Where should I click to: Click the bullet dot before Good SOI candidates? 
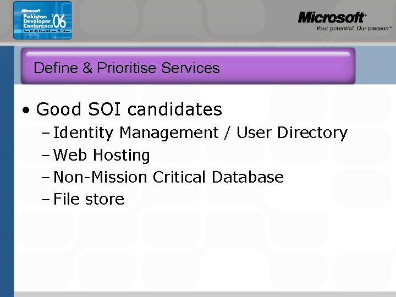point(26,111)
